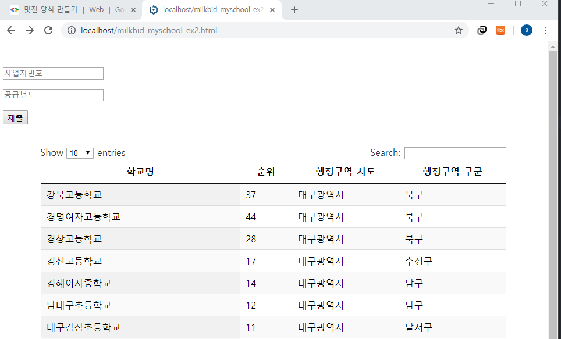Focus the 사업자번호 input box
This screenshot has width=561, height=339.
coord(52,73)
